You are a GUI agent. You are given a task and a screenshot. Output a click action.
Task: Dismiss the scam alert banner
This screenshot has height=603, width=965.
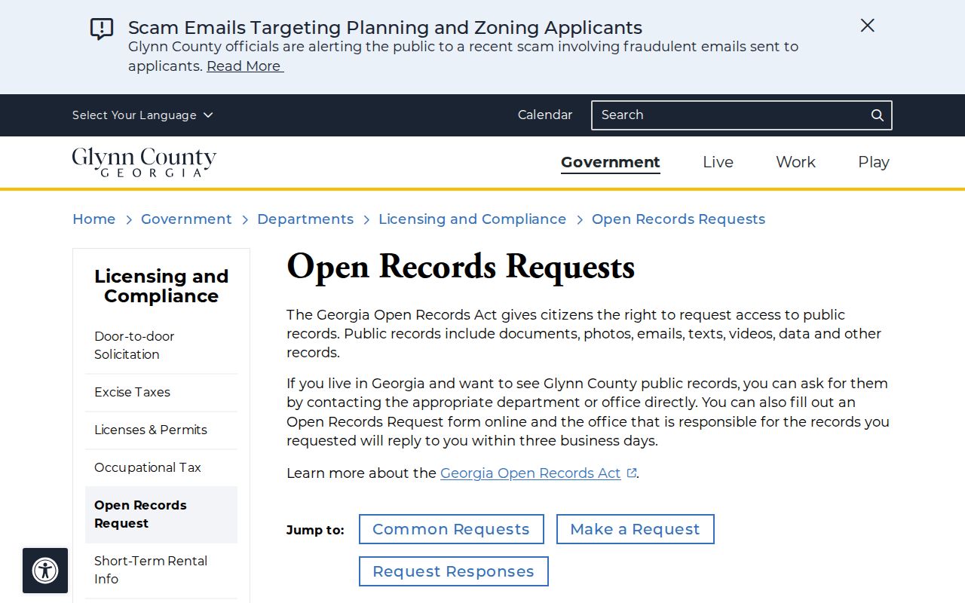pos(868,26)
